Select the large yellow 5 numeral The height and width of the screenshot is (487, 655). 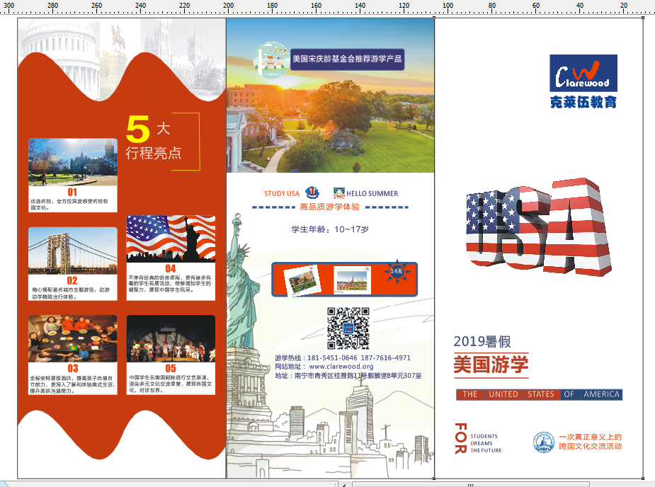[x=138, y=129]
